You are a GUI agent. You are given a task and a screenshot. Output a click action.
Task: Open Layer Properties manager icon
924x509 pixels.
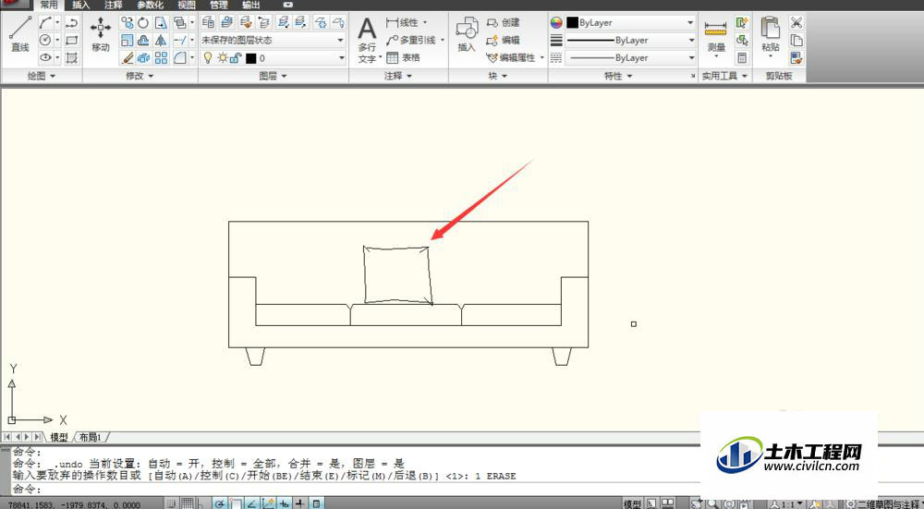[208, 22]
